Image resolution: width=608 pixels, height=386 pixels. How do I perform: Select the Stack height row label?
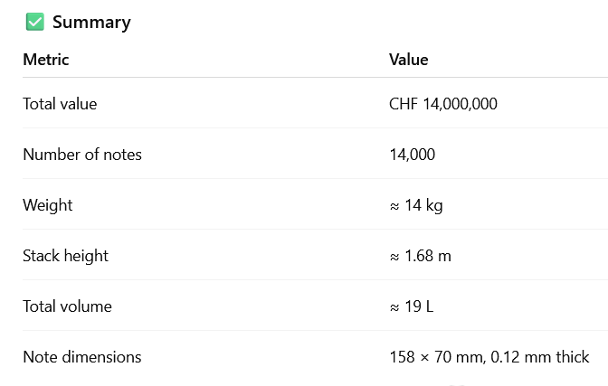[x=65, y=256]
